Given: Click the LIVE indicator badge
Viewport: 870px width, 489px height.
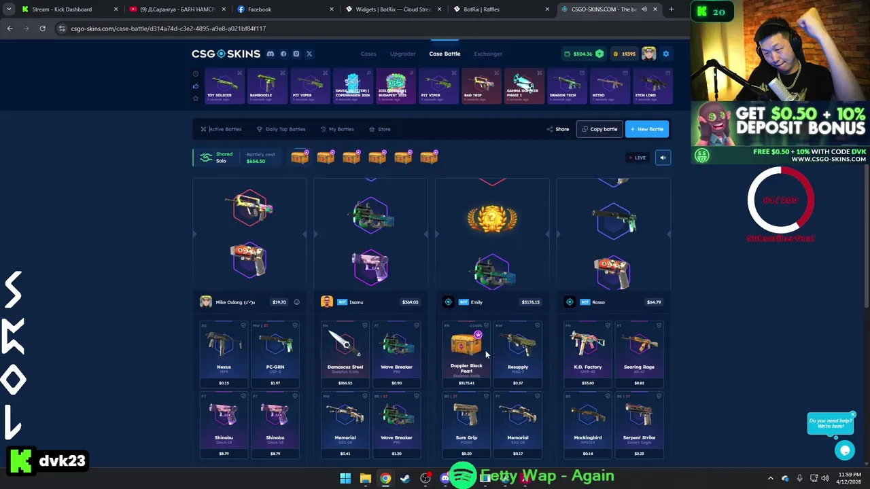Looking at the screenshot, I should pos(638,158).
